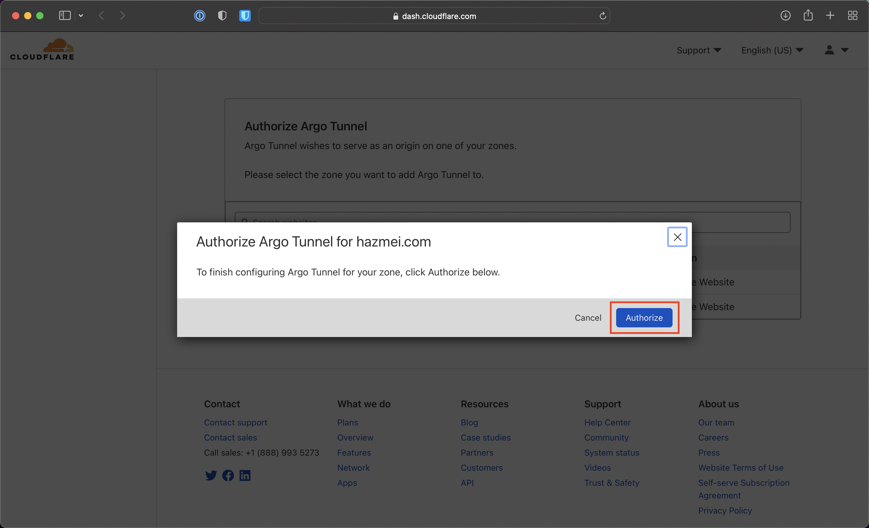Screen dimensions: 869x528
Task: Toggle the Safari sidebar icon
Action: click(x=65, y=16)
